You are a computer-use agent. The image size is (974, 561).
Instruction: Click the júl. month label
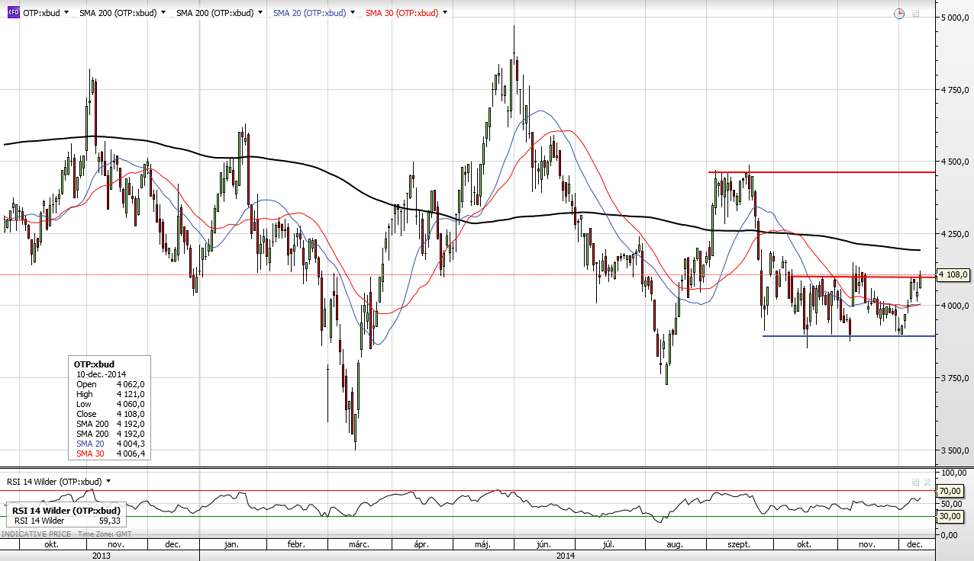coord(609,545)
